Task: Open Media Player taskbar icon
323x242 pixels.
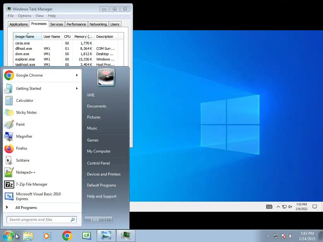Action: click(x=47, y=236)
